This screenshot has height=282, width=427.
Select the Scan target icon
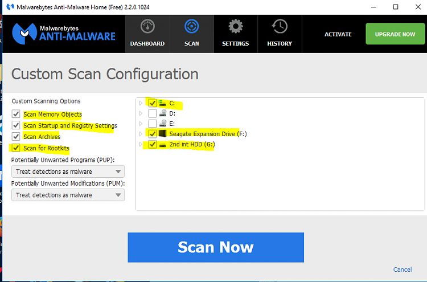[191, 26]
